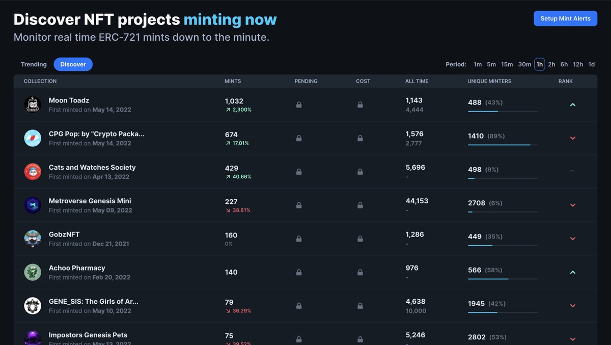Set period to 5m
The width and height of the screenshot is (611, 345).
[491, 64]
